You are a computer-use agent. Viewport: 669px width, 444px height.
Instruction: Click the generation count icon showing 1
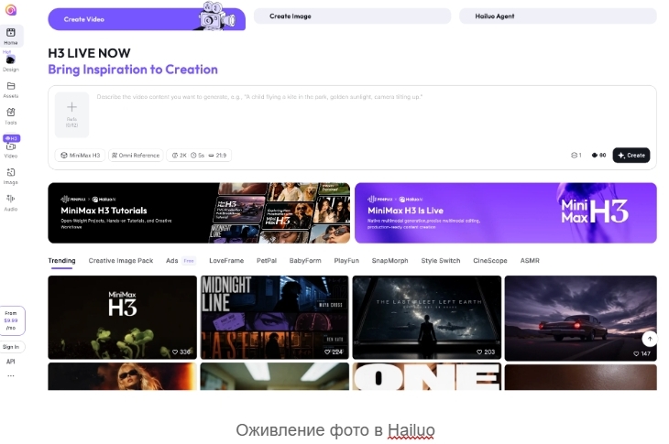click(x=576, y=155)
